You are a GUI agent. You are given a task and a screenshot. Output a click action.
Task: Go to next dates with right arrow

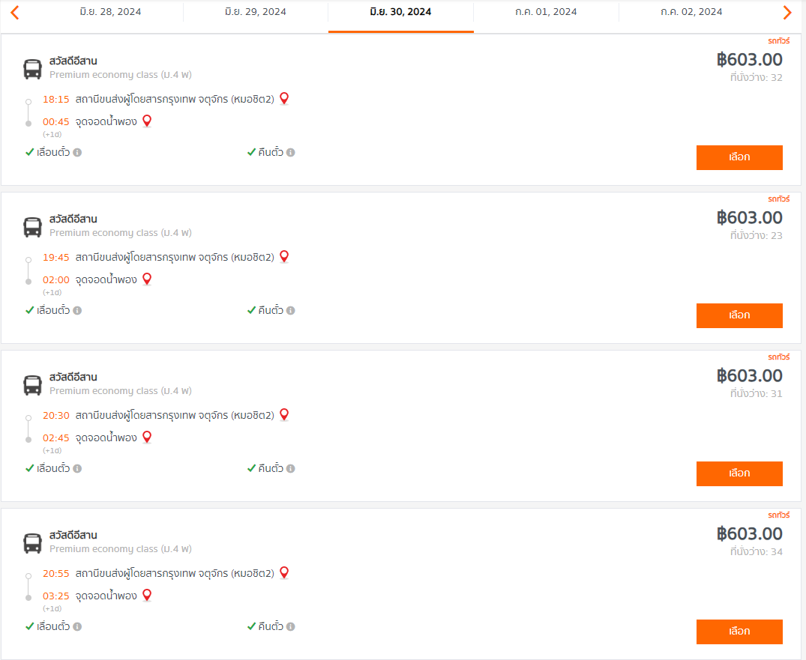[787, 12]
